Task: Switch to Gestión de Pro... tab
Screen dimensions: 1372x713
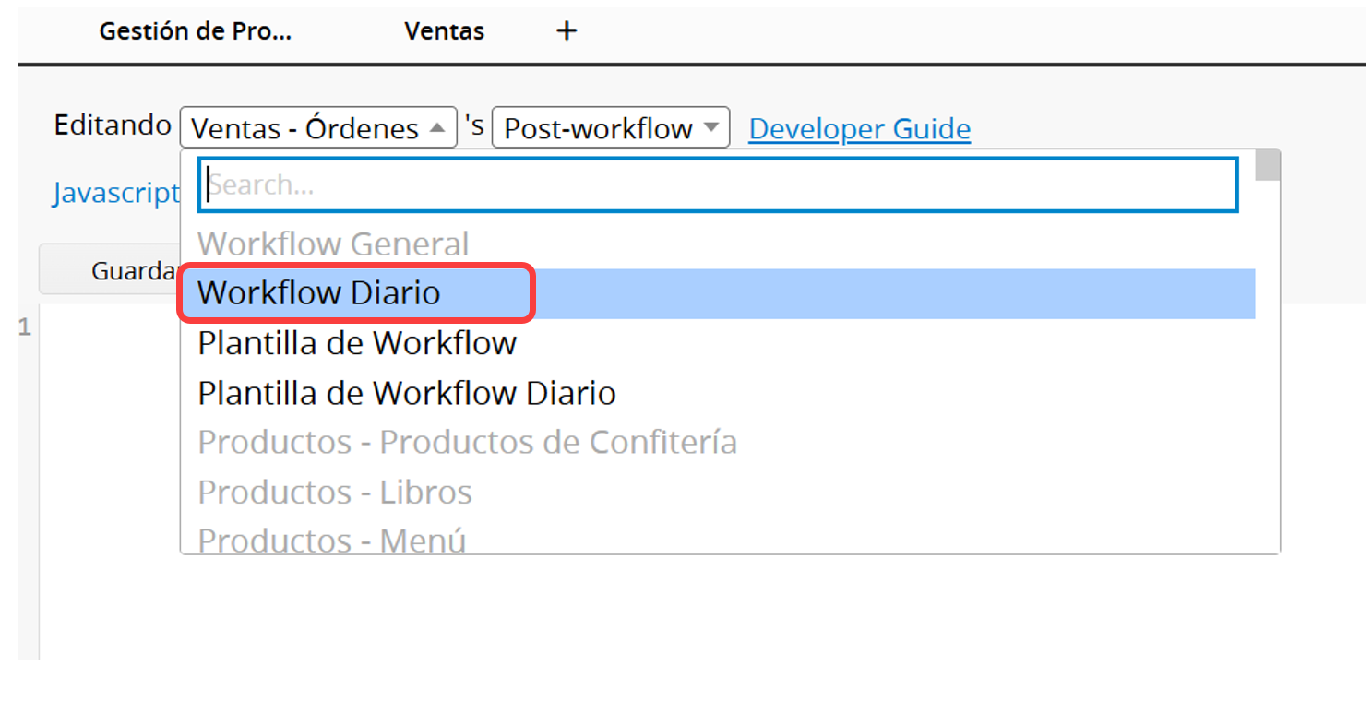Action: coord(196,31)
